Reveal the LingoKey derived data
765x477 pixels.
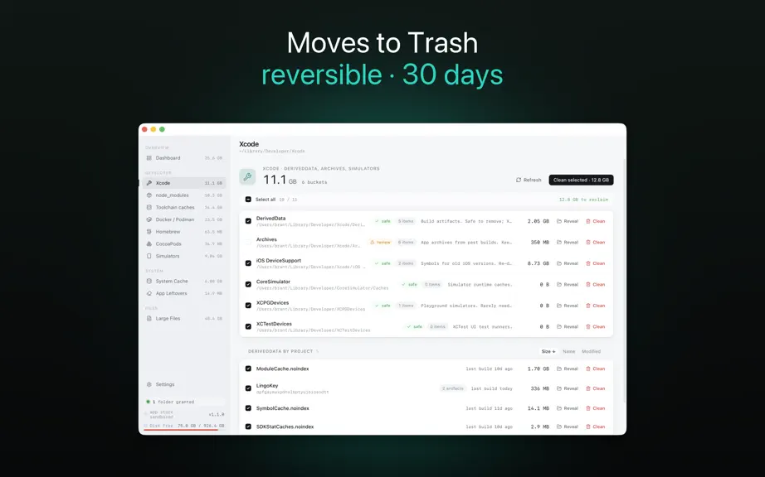click(x=568, y=388)
